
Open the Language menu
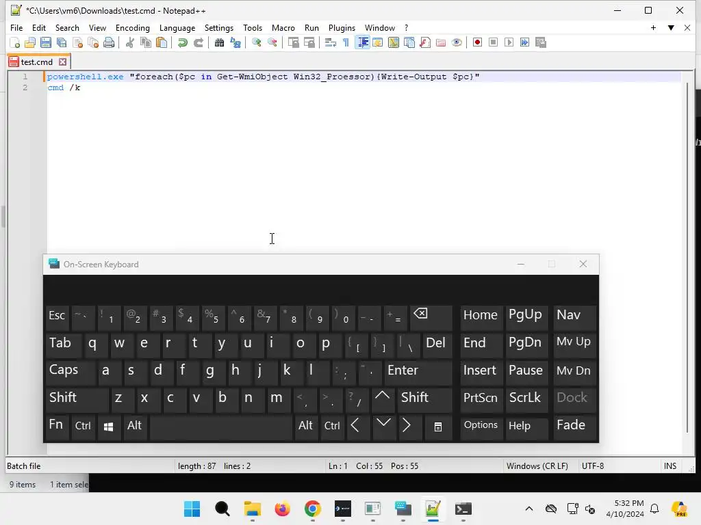coord(177,27)
